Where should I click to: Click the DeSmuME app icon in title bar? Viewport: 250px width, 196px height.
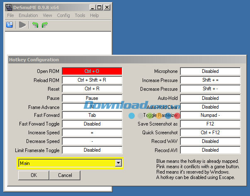click(x=9, y=7)
